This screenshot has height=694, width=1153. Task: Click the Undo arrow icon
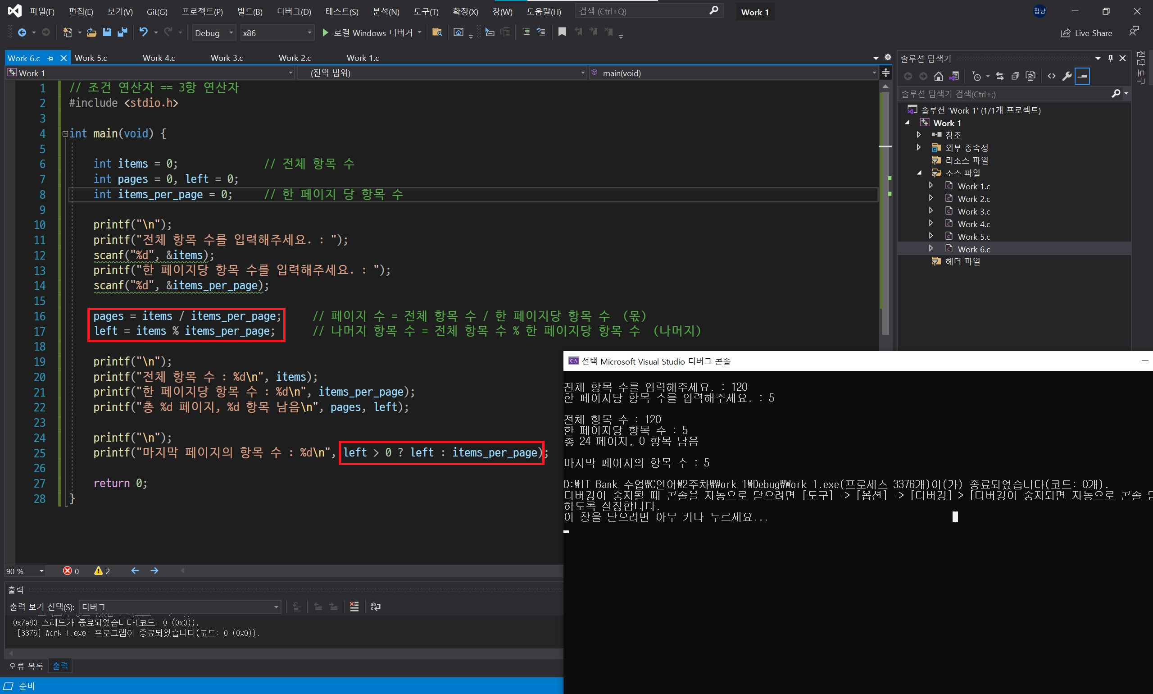[144, 32]
